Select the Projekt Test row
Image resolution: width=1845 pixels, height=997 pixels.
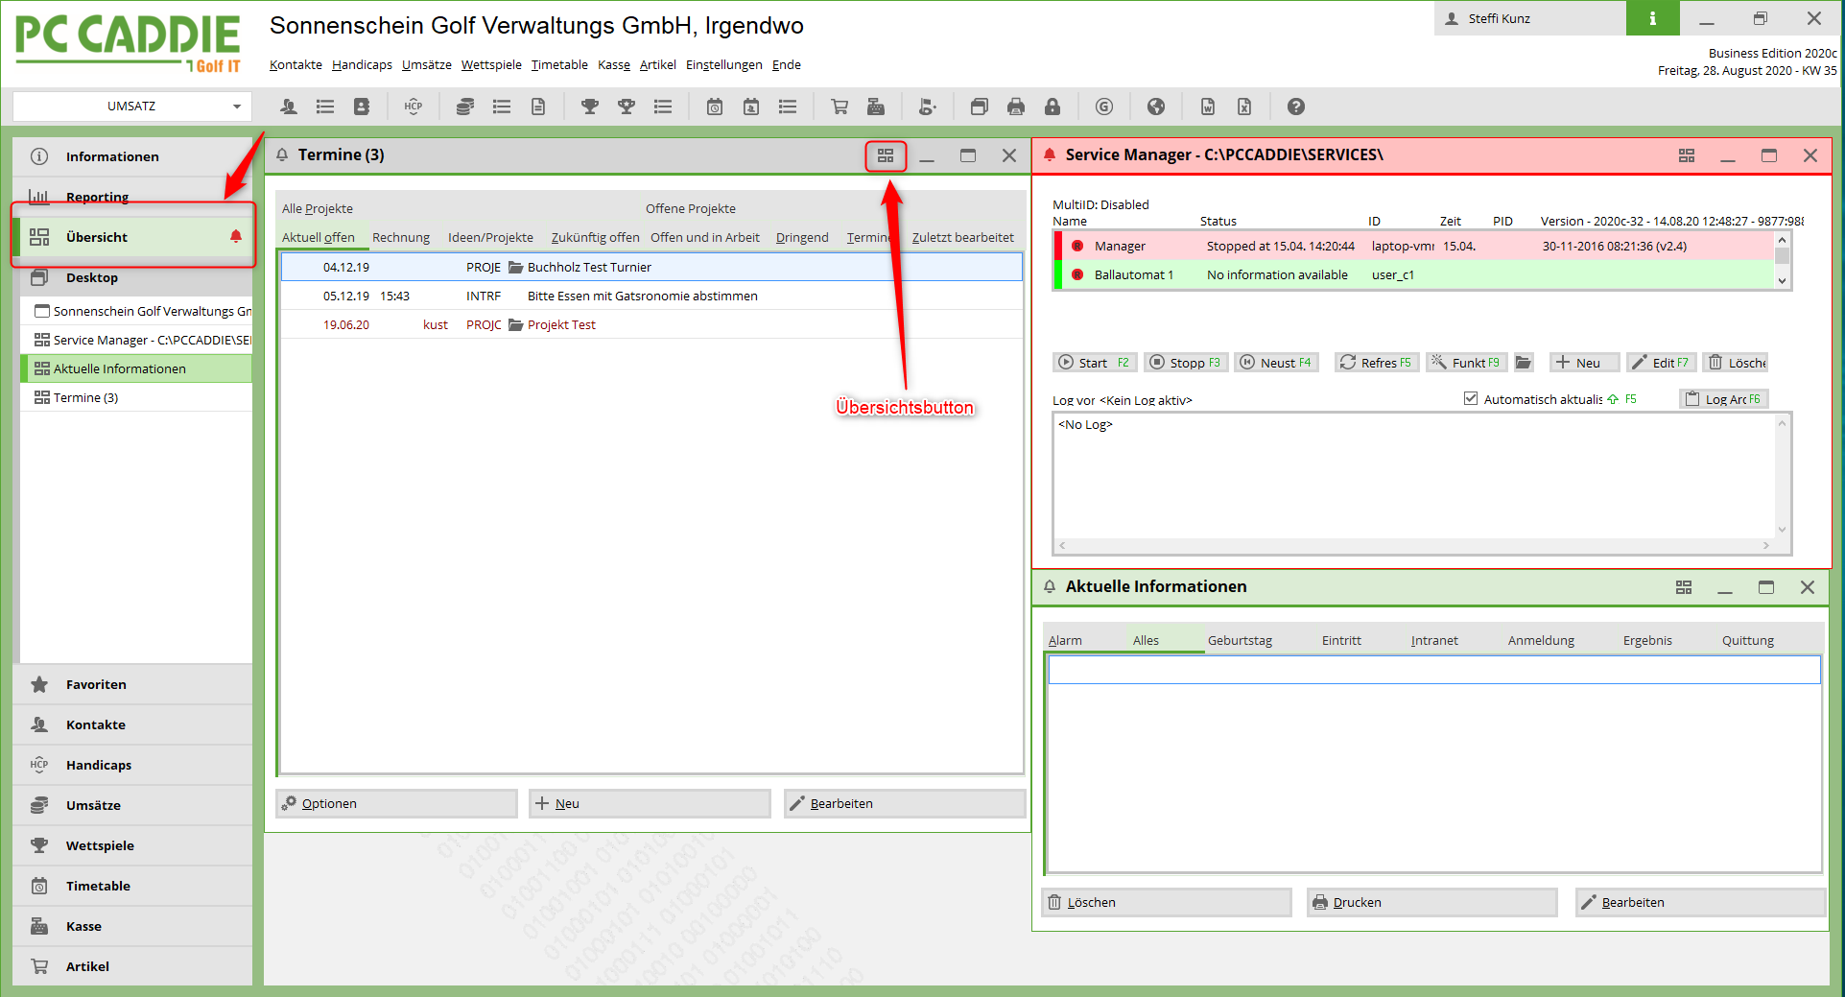point(651,324)
